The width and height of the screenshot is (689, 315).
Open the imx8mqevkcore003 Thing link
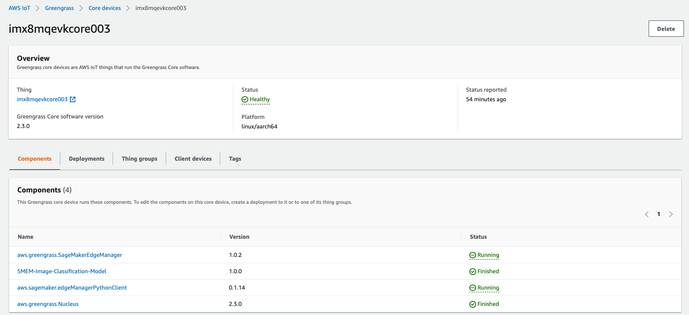point(42,99)
